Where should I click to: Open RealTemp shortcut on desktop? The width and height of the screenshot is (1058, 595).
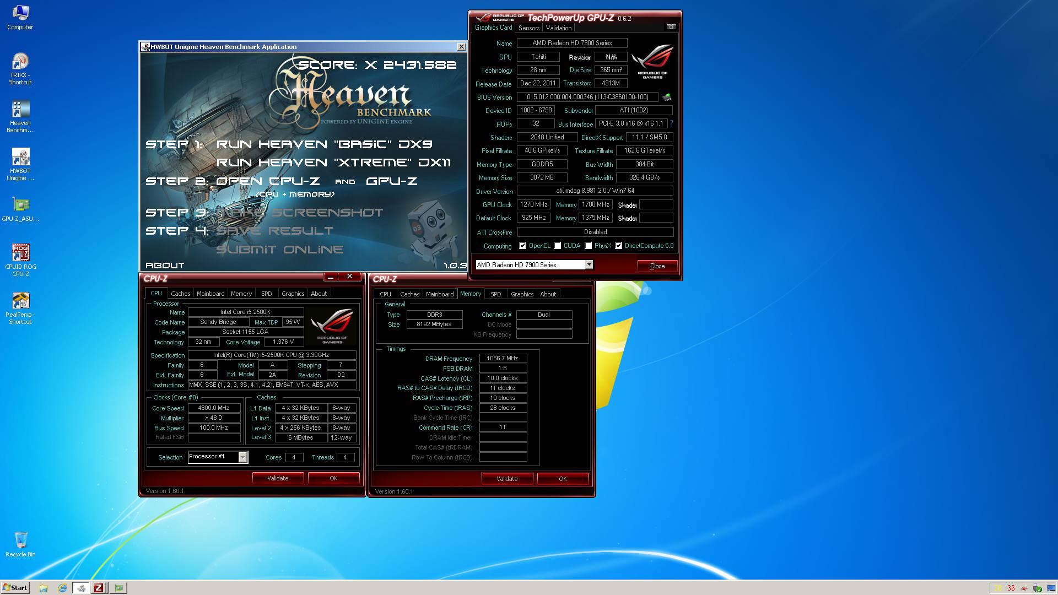[20, 308]
